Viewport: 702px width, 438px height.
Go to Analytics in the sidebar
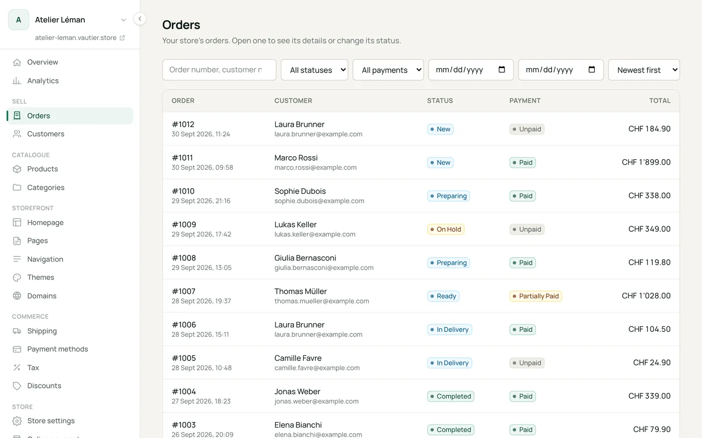tap(70, 81)
